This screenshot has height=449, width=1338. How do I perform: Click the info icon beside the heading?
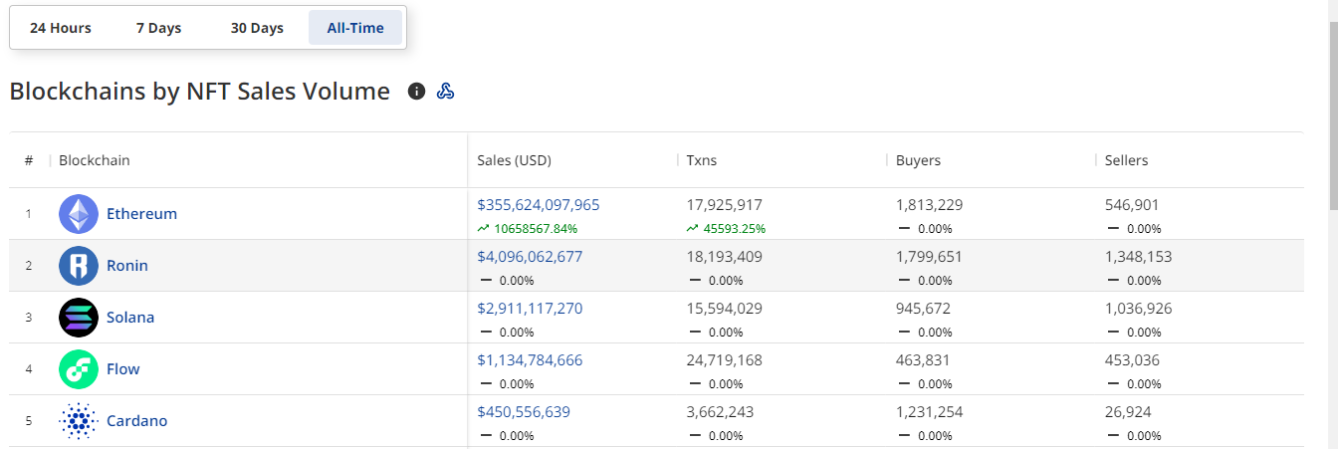tap(417, 92)
